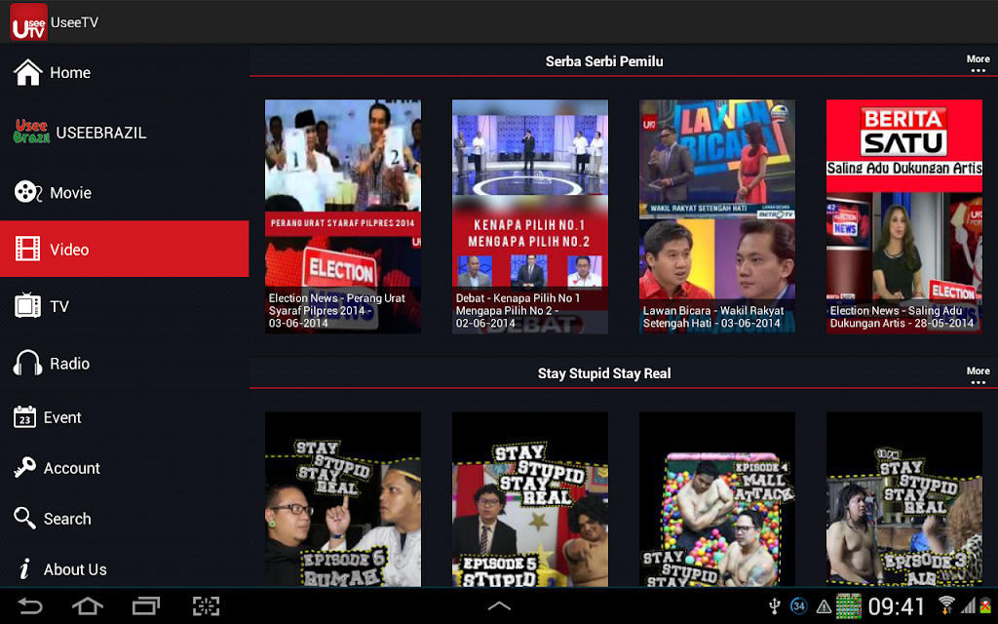Click the About Us info icon
Viewport: 998px width, 624px height.
click(24, 568)
